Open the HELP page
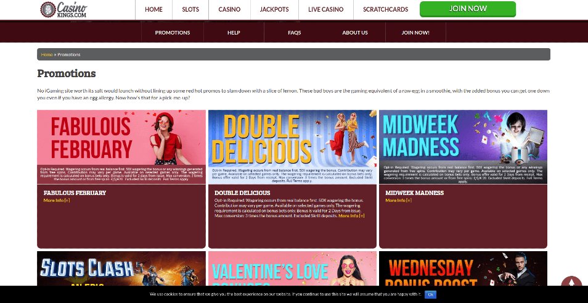588x303 pixels. (x=234, y=32)
